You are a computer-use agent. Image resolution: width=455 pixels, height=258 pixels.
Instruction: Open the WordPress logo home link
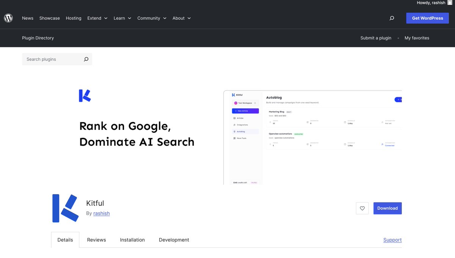pyautogui.click(x=8, y=18)
